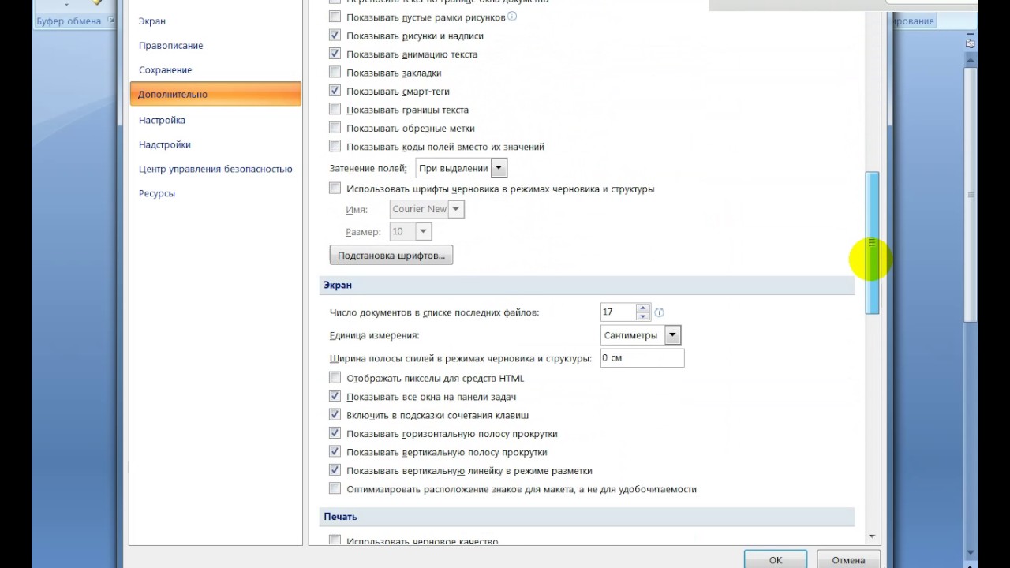
Task: Enable Использовать шрифты черновика checkbox
Action: point(335,189)
